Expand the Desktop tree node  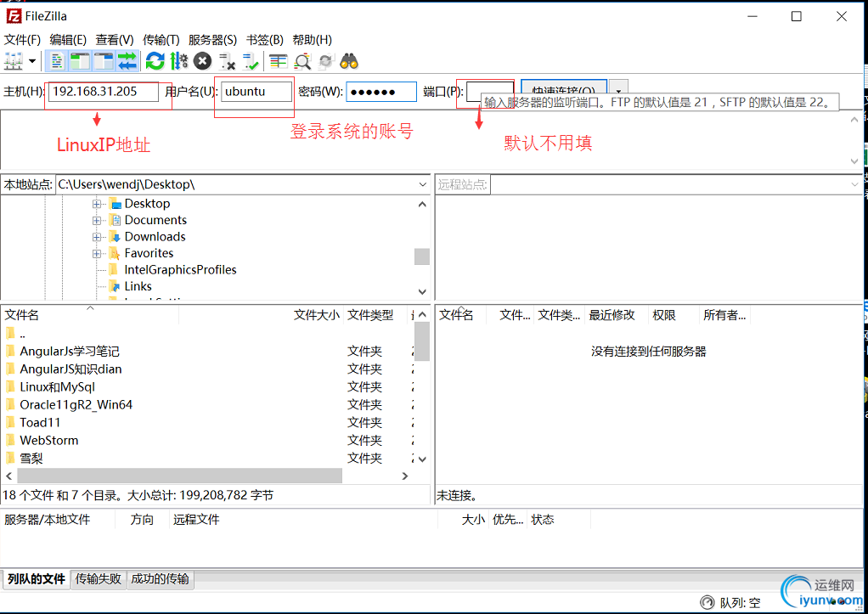96,204
